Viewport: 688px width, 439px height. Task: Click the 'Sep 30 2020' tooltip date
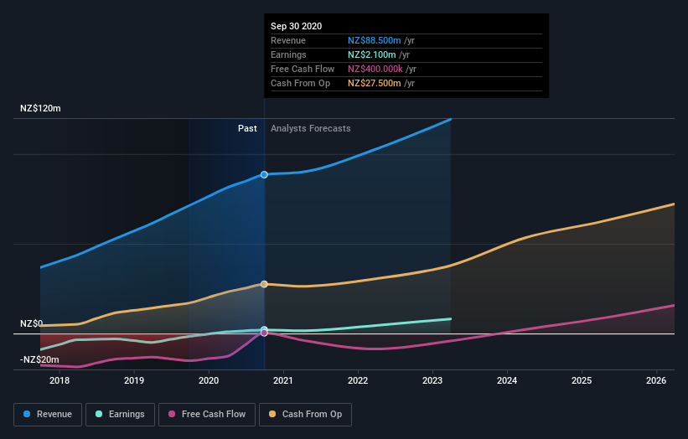[296, 26]
